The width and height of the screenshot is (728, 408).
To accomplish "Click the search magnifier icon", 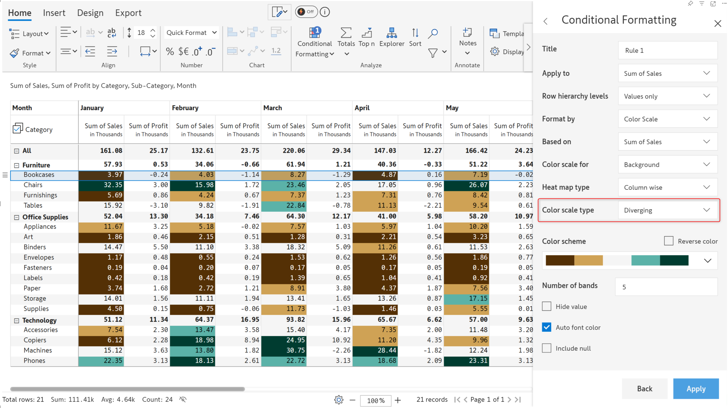I will 433,33.
